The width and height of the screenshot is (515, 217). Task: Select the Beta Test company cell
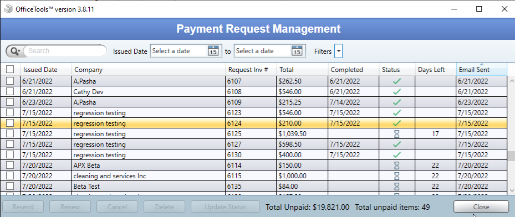click(149, 187)
